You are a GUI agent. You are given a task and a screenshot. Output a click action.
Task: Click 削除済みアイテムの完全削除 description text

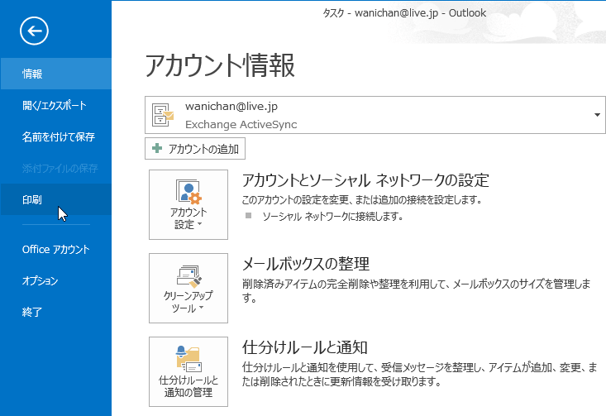pyautogui.click(x=417, y=291)
